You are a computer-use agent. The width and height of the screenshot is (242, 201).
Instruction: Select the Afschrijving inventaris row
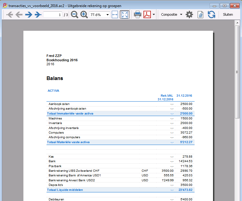[x=120, y=128]
